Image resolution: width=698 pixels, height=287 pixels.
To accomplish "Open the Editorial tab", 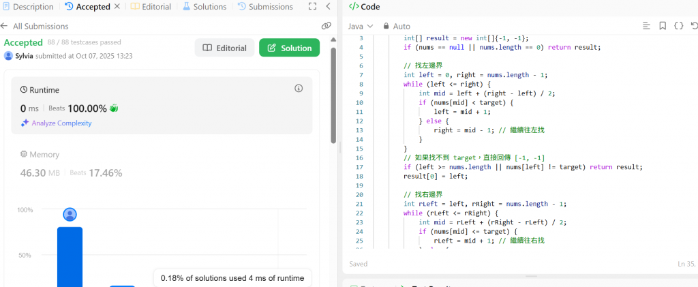I will [x=151, y=7].
